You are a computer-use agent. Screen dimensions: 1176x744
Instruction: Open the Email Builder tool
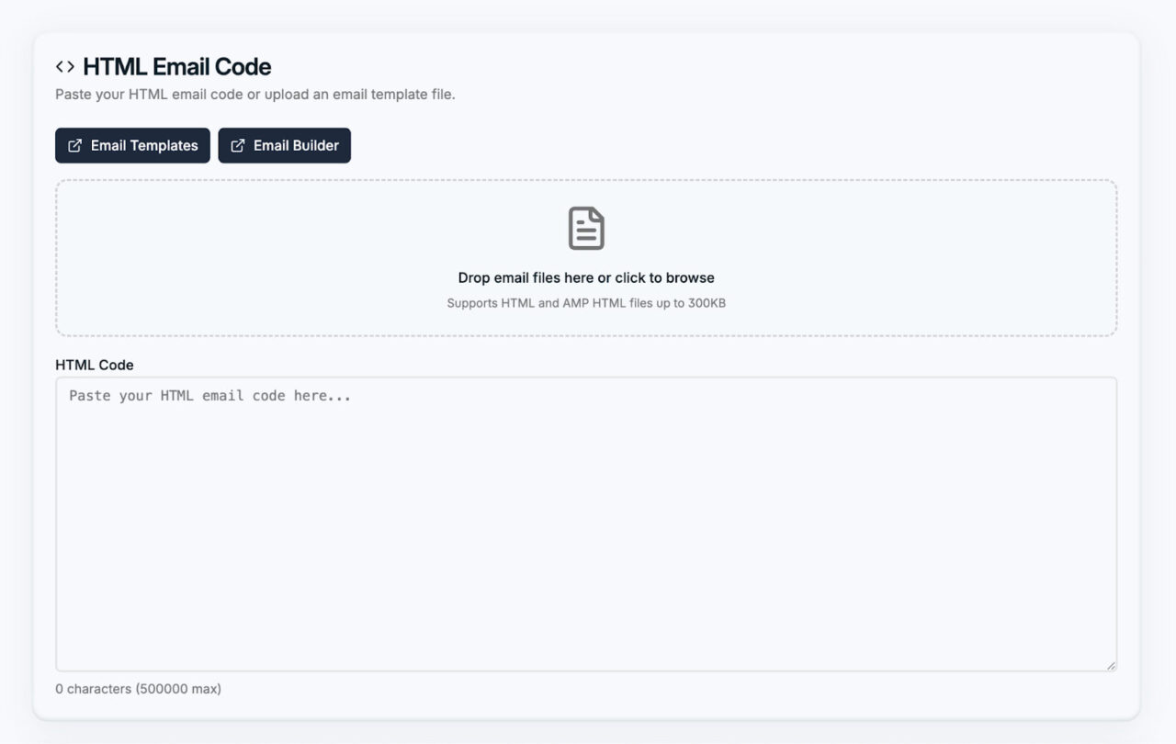(x=285, y=145)
